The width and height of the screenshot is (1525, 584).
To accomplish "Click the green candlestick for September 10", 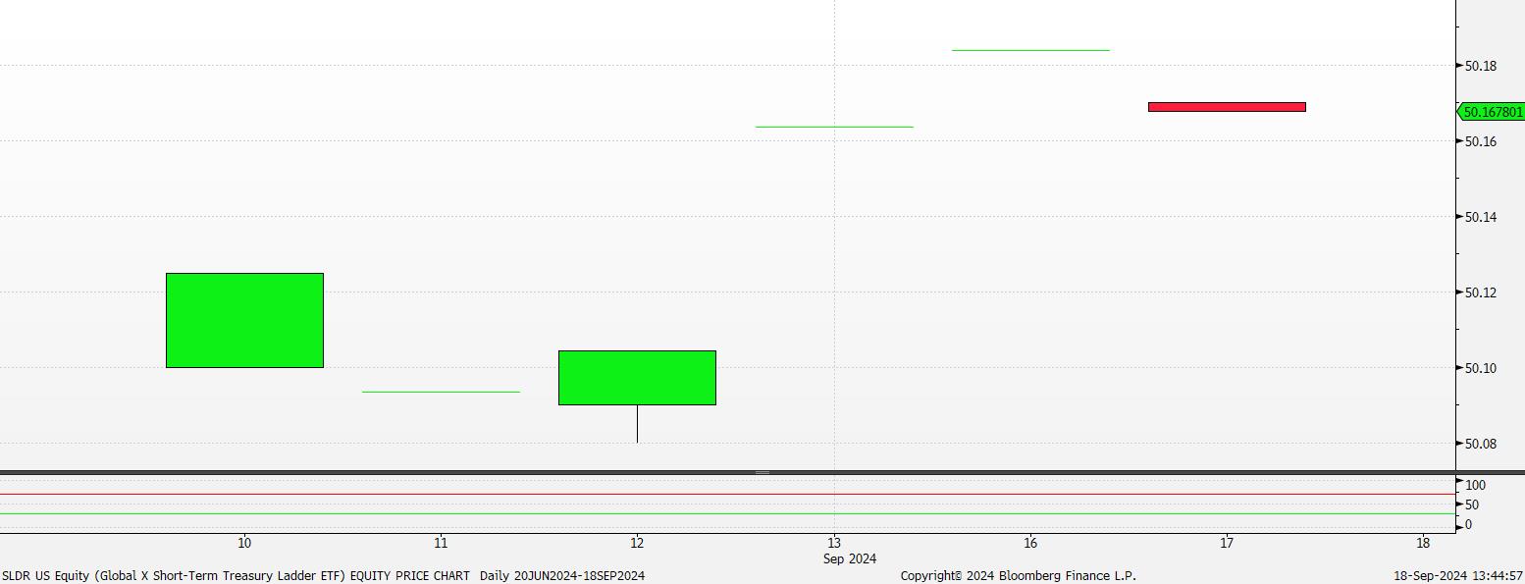I will [244, 320].
